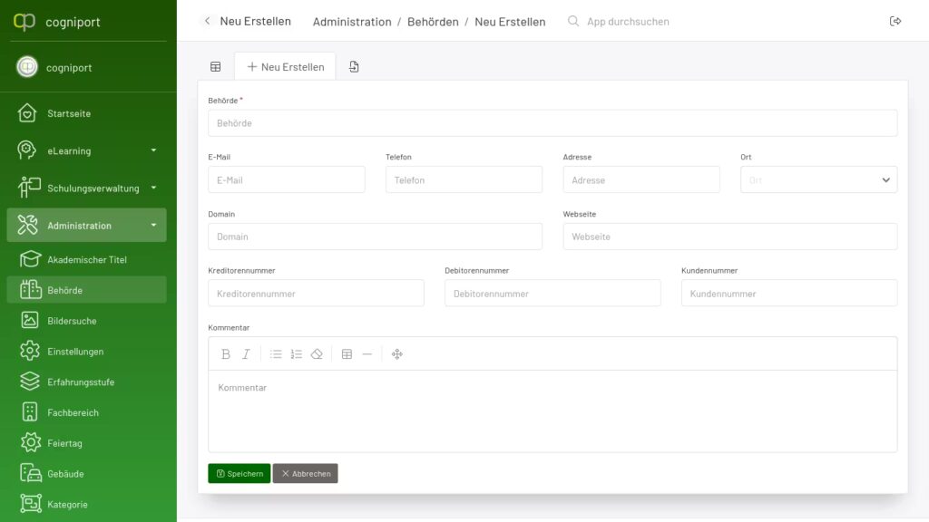
Task: Click the logout icon at top right
Action: tap(895, 21)
